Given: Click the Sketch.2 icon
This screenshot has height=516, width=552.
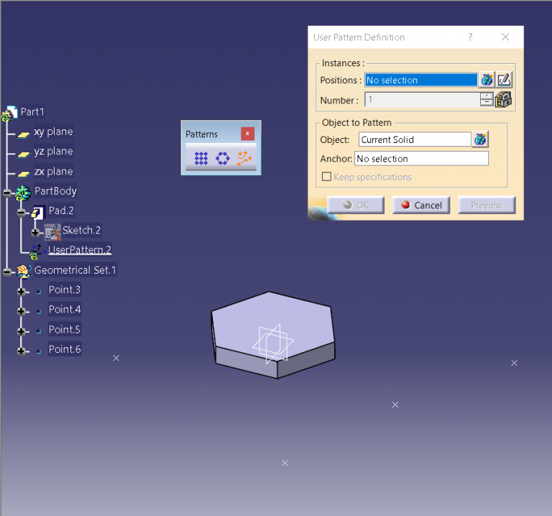Looking at the screenshot, I should coord(52,232).
